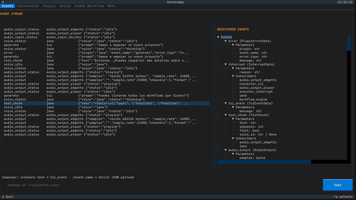This screenshot has height=200, width=356.
Task: Select 'samples: bytes' parameter in tree
Action: [252, 158]
